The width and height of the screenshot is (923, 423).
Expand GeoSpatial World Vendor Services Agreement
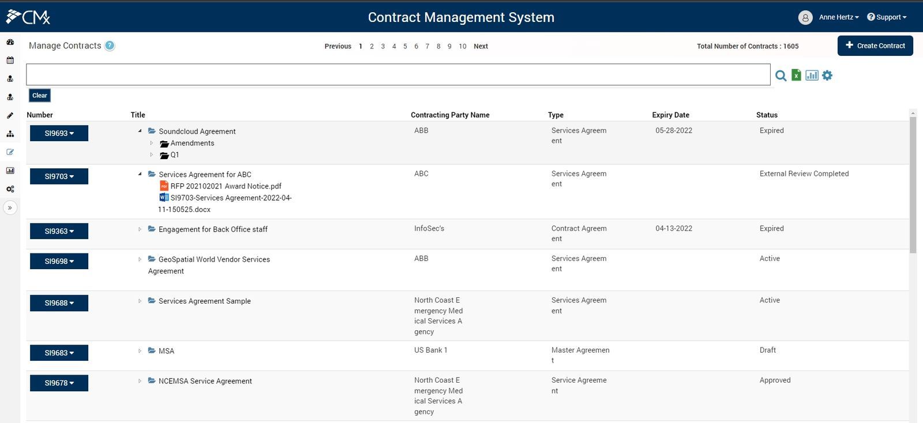coord(140,259)
